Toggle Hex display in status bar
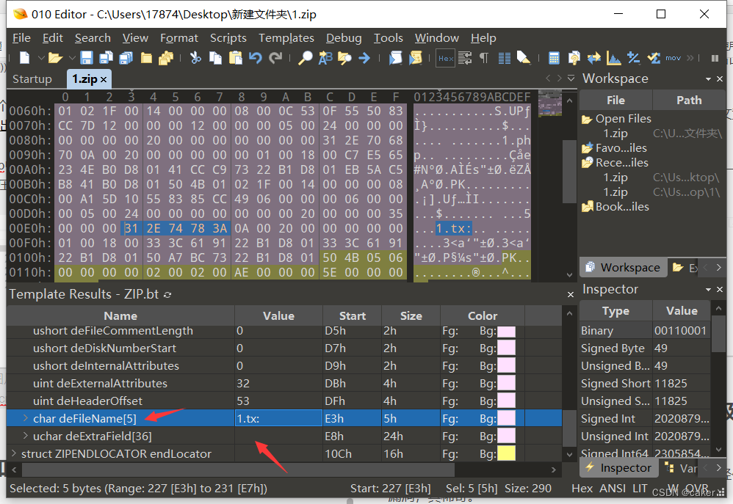733x504 pixels. (582, 488)
